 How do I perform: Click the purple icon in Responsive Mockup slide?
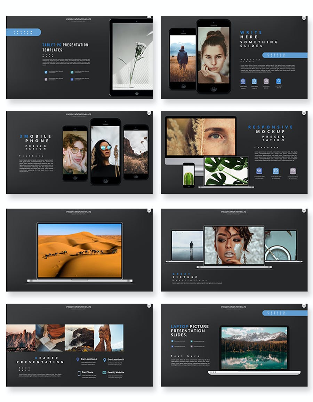pyautogui.click(x=293, y=171)
